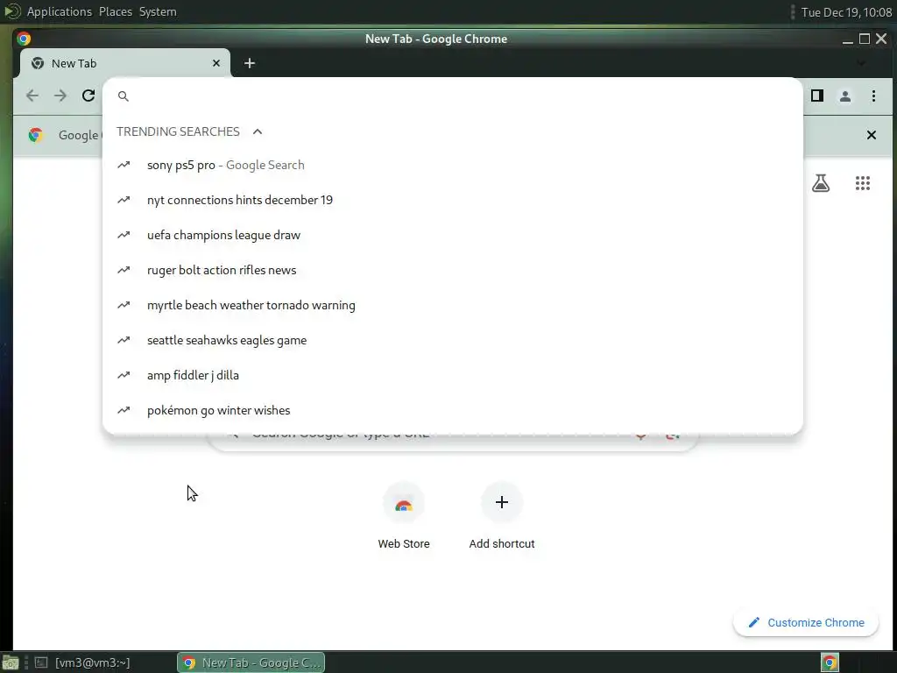This screenshot has height=673, width=897.
Task: Select suggestion sony ps5 pro
Action: [x=453, y=165]
